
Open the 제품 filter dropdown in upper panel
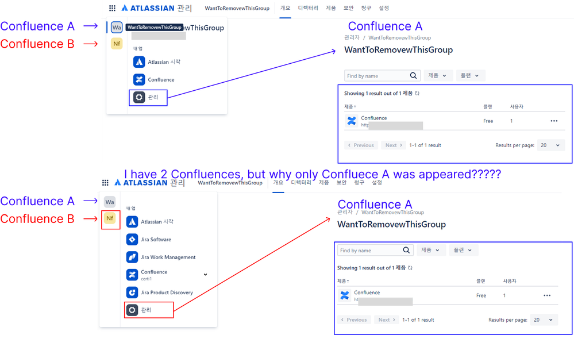438,75
